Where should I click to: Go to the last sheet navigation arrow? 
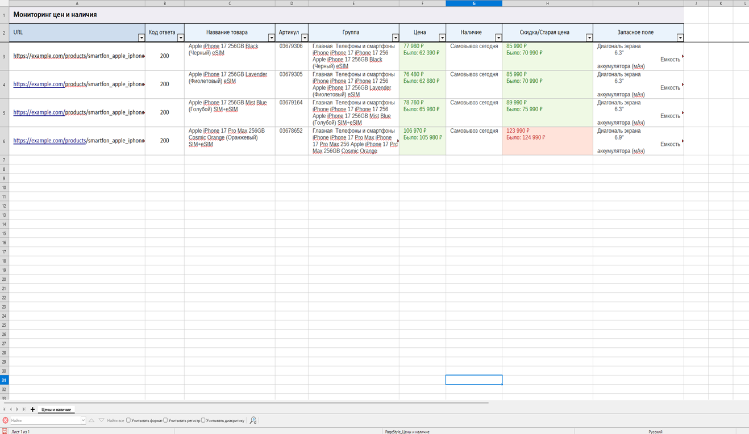(24, 410)
